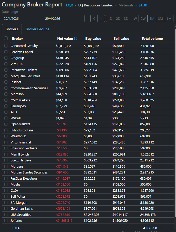
Task: Check the Interactive Brokers checkbox
Action: pos(6,70)
